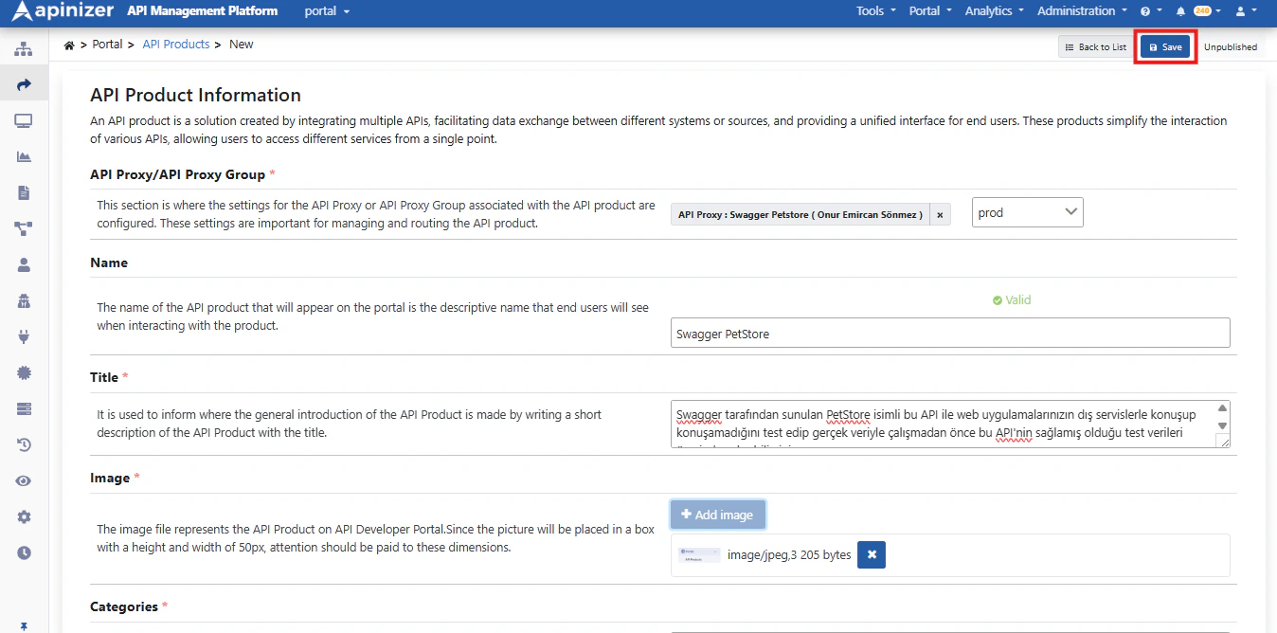Open the server stack sidebar icon
Image resolution: width=1277 pixels, height=633 pixels.
click(x=24, y=408)
